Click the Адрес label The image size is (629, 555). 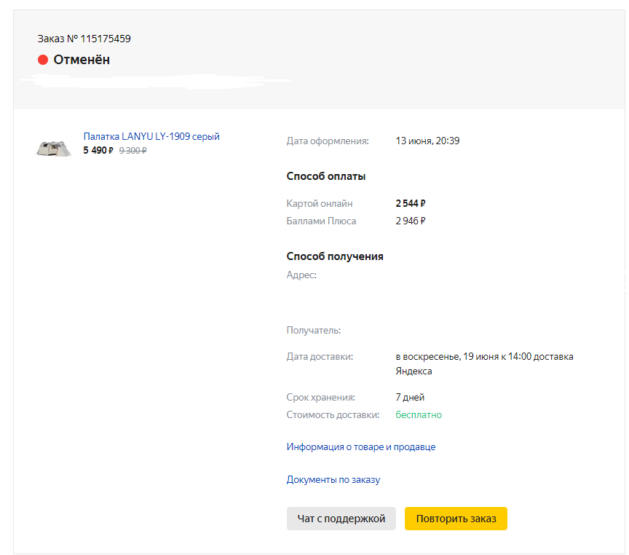[301, 275]
